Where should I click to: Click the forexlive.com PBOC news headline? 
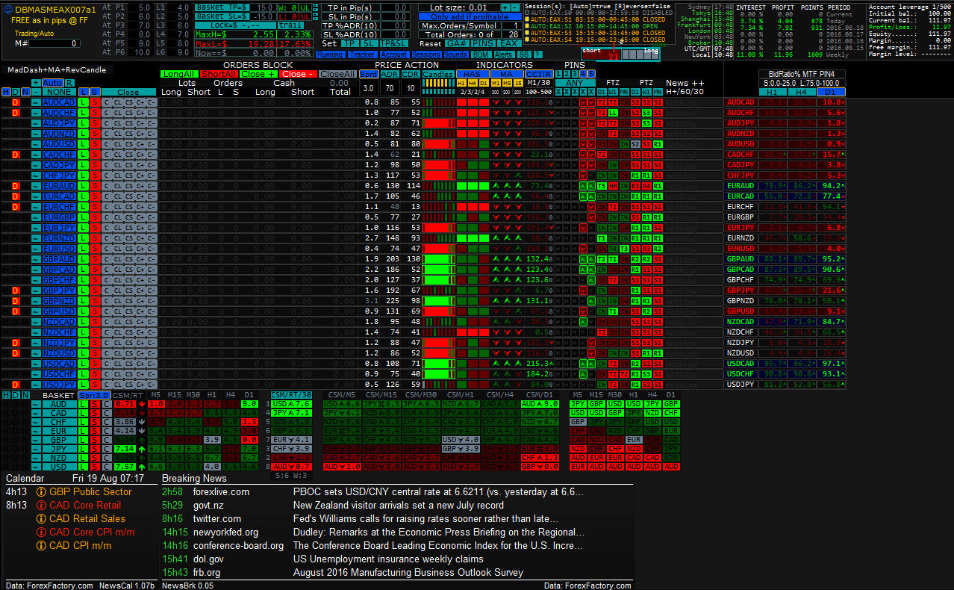(x=438, y=492)
